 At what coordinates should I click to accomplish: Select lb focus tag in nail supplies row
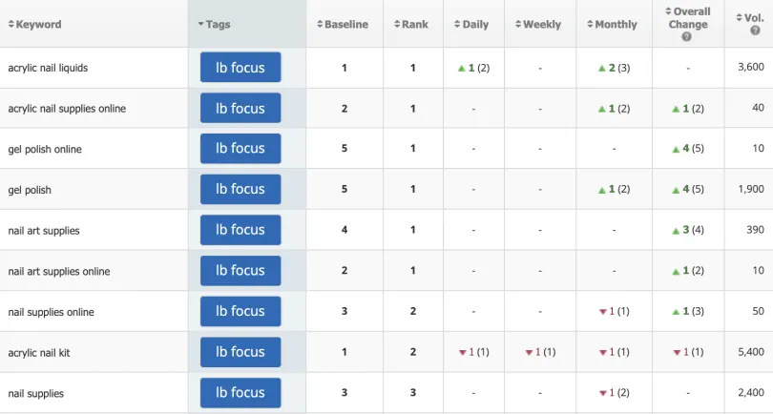[240, 392]
